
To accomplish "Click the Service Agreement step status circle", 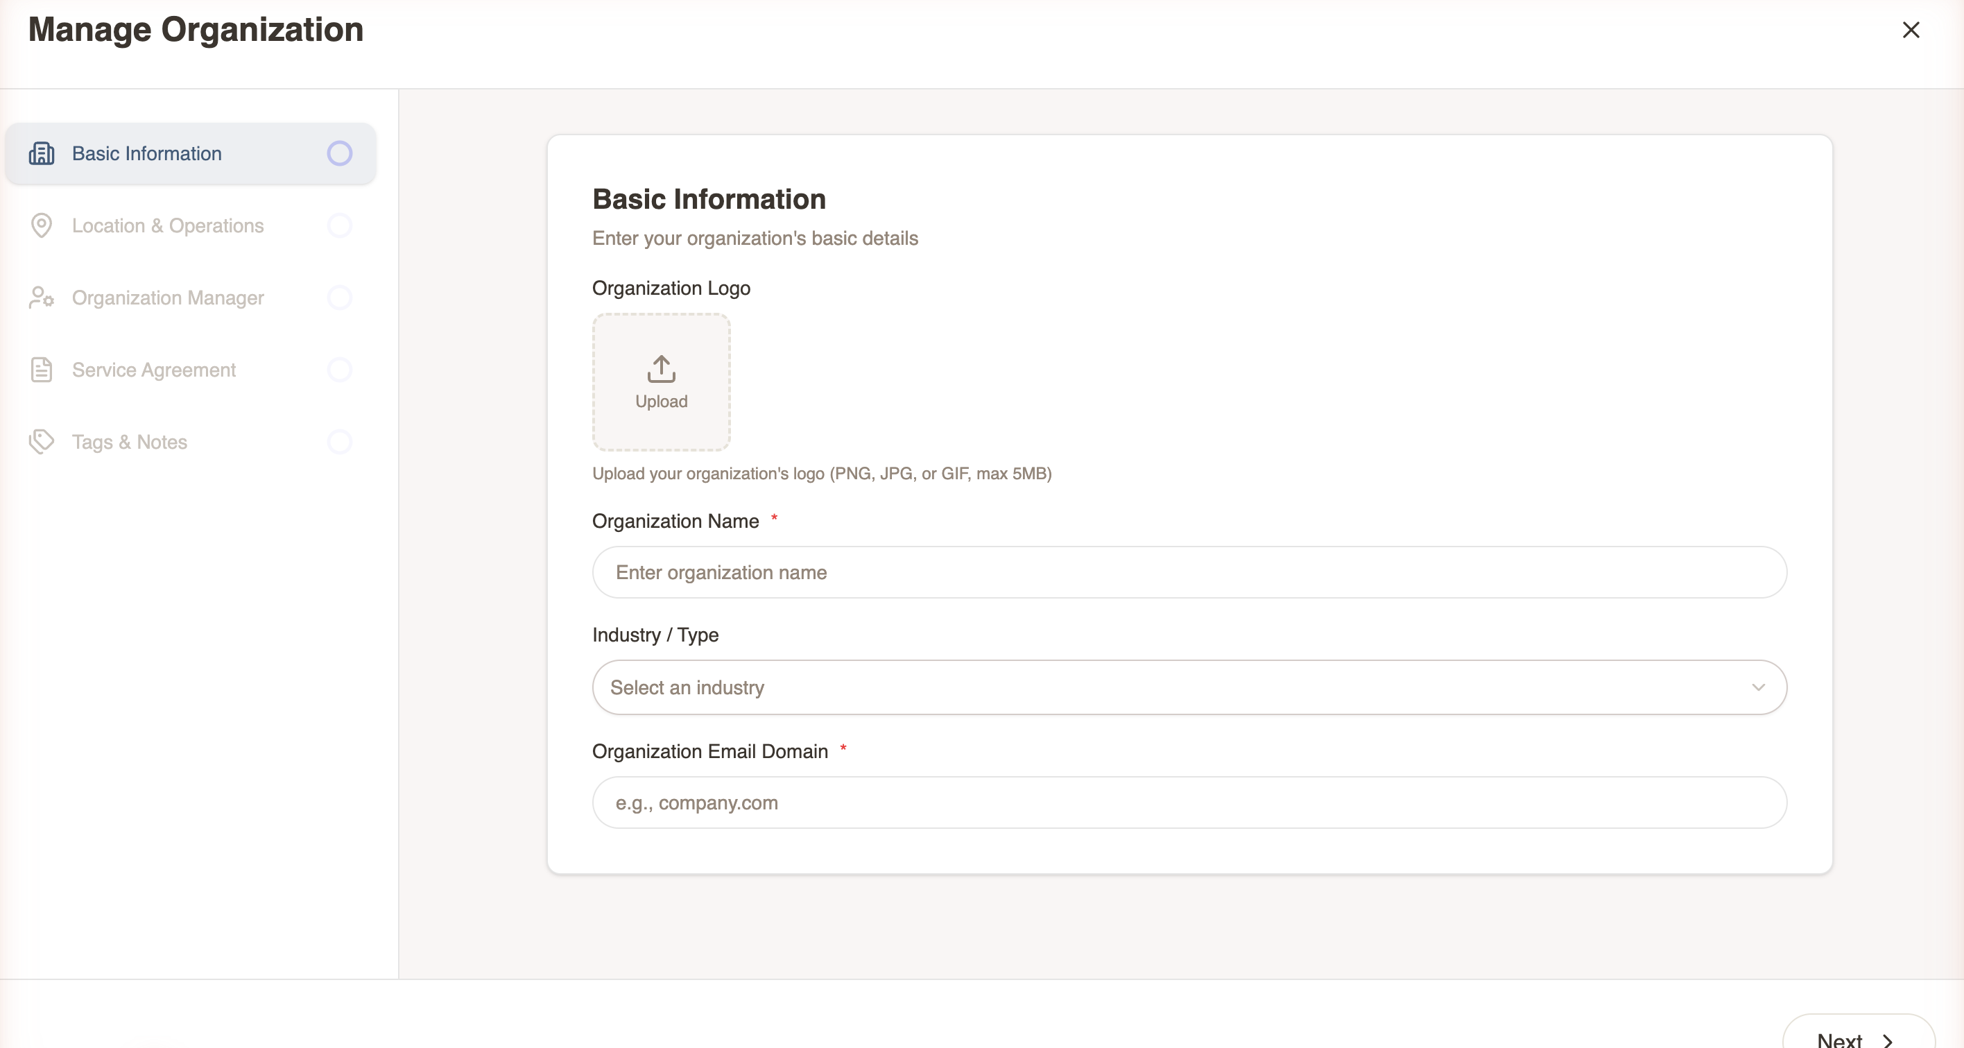I will (x=339, y=370).
